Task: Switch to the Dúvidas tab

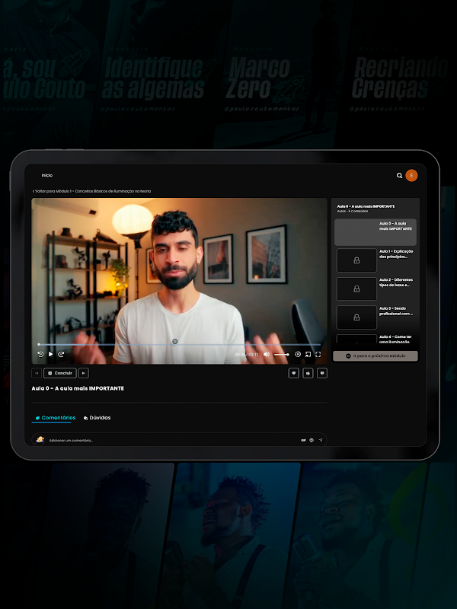Action: point(97,418)
